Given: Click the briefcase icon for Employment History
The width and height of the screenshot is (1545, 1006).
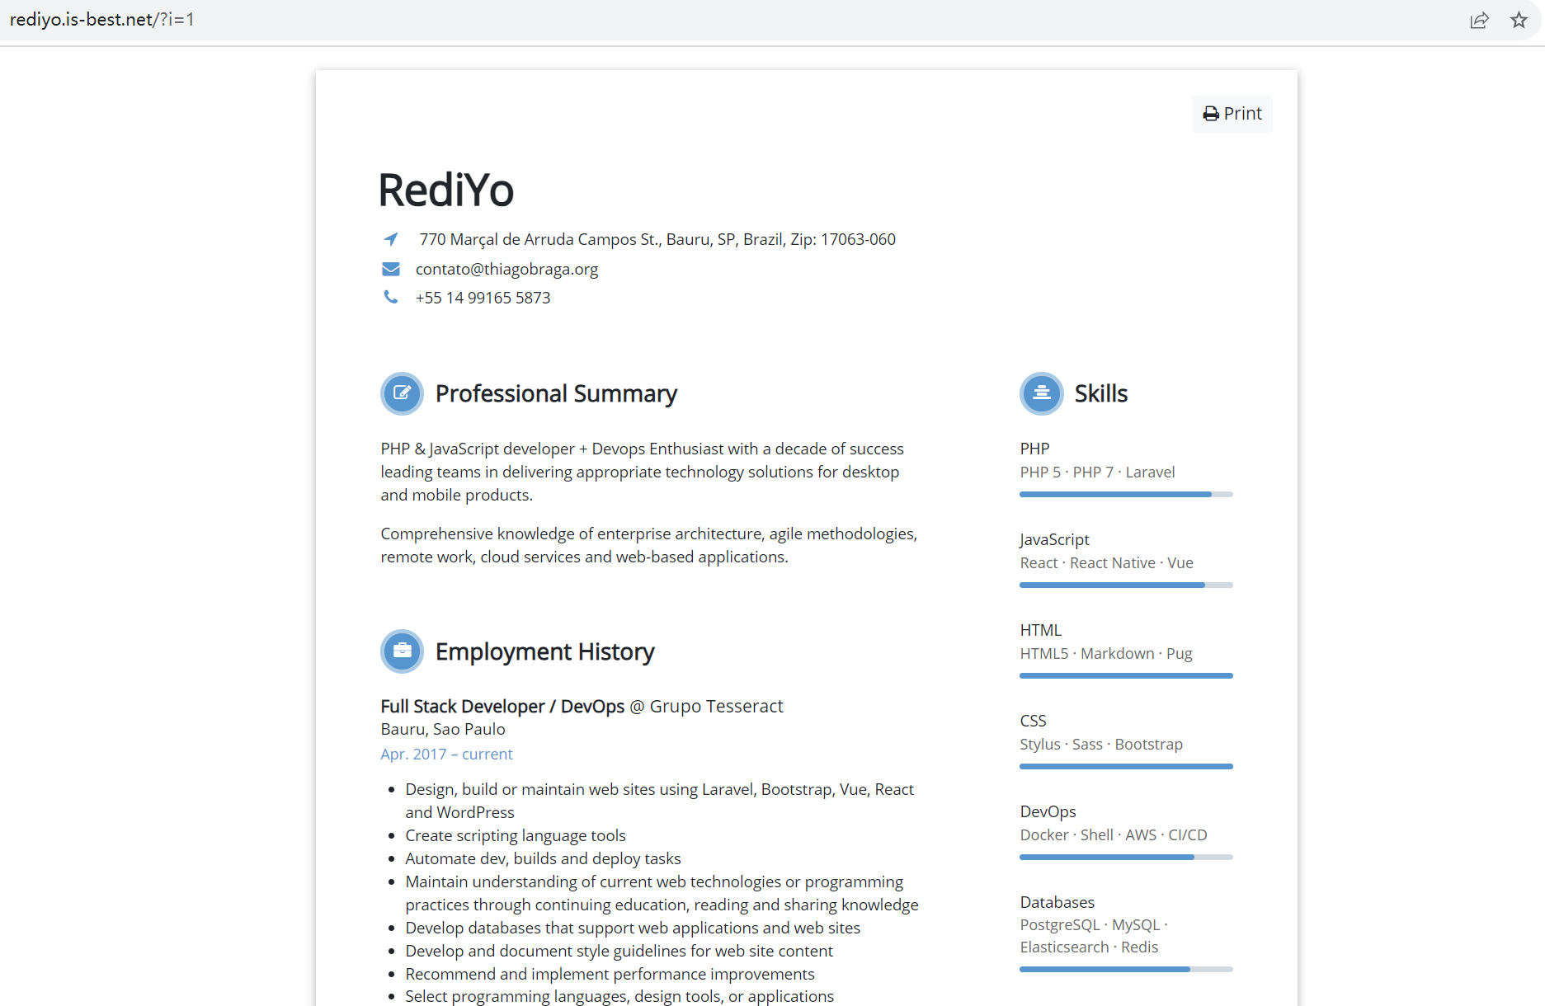Looking at the screenshot, I should click(x=402, y=651).
